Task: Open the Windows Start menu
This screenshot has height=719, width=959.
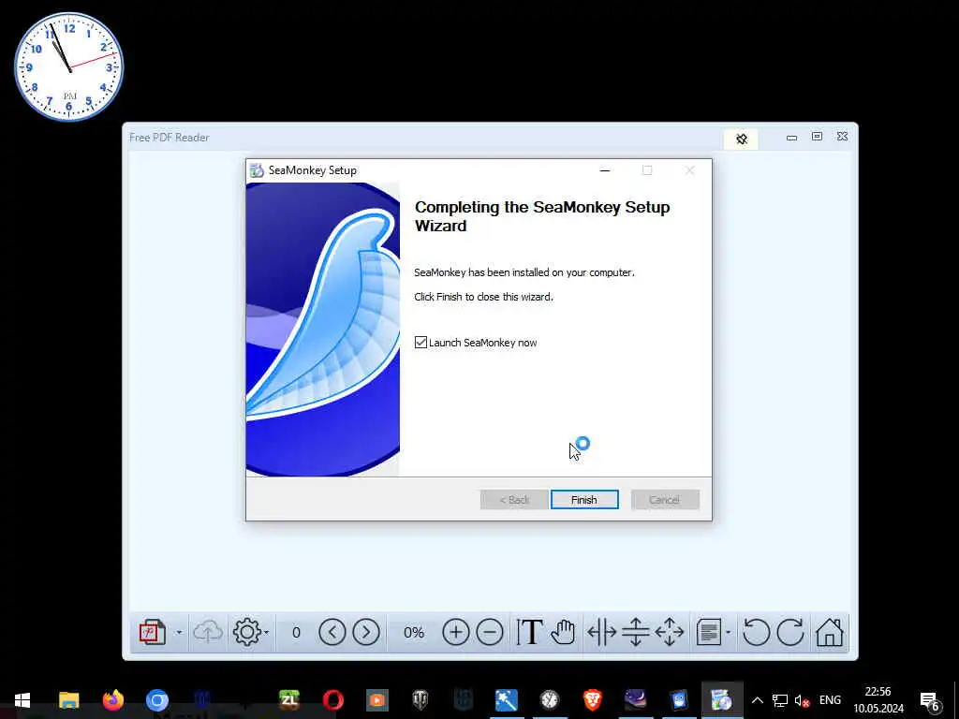Action: point(22,700)
